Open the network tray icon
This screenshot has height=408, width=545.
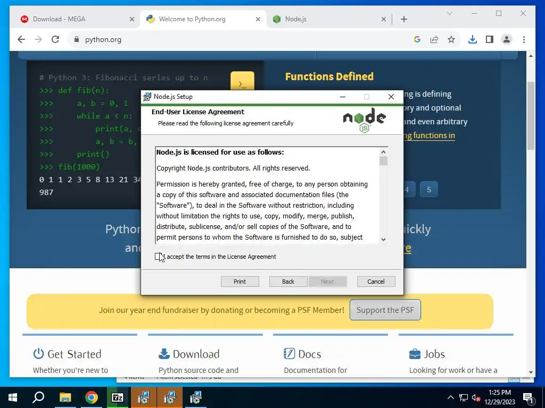pos(464,397)
